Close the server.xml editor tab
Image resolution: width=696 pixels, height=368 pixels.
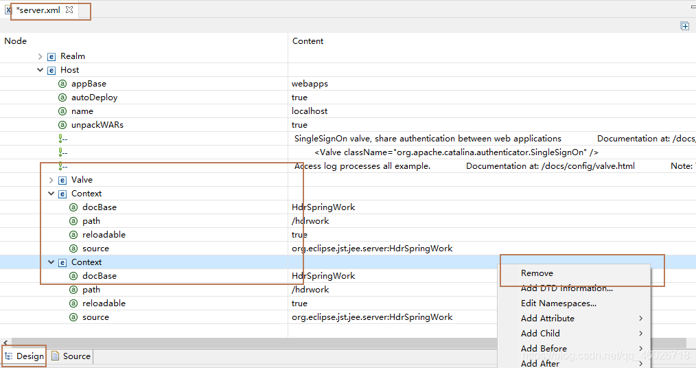click(69, 10)
